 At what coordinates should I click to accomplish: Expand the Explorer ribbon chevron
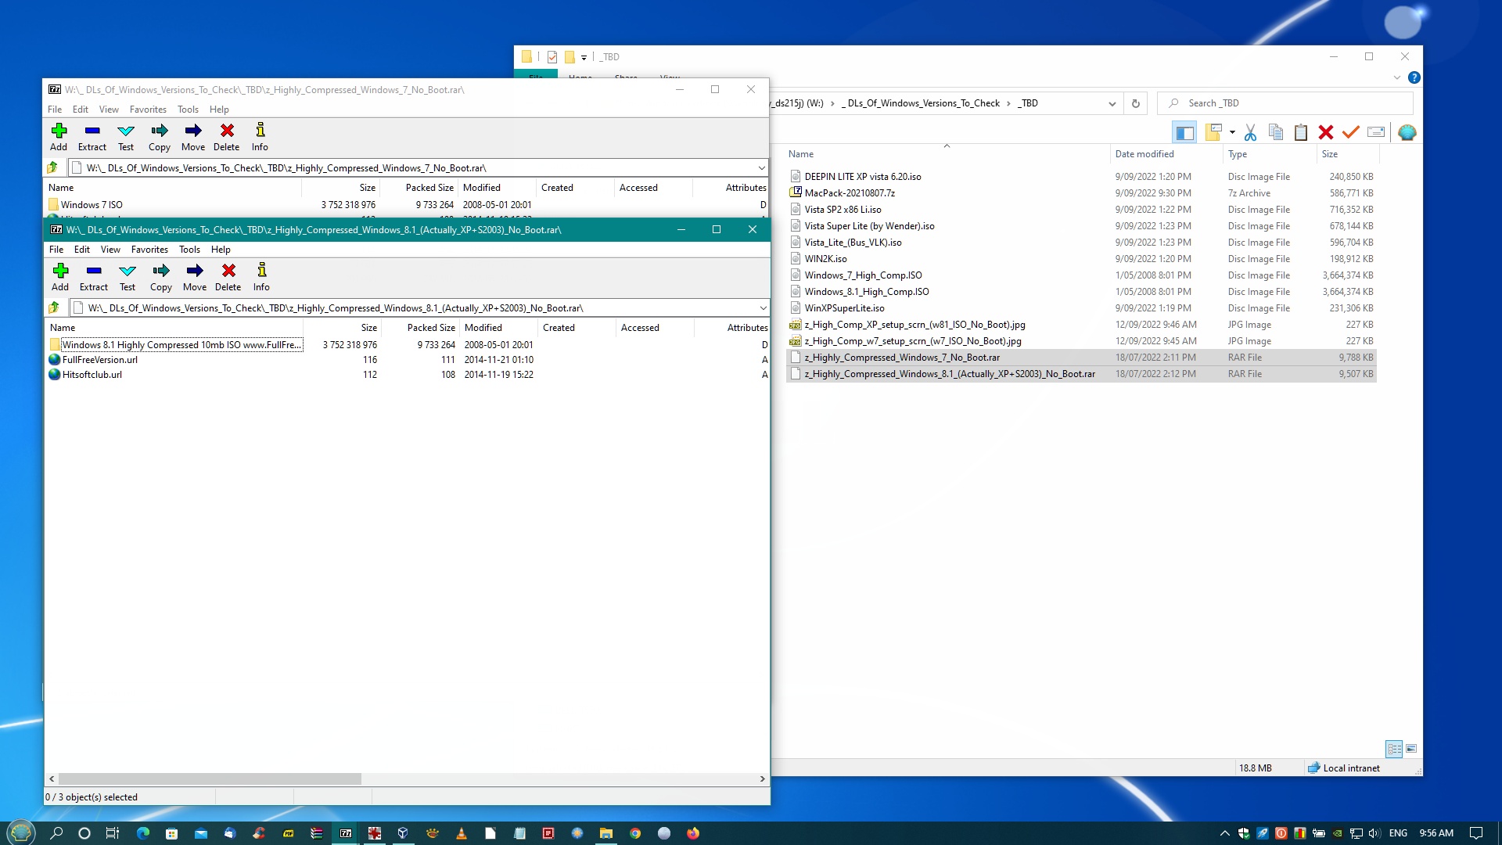(x=1397, y=77)
